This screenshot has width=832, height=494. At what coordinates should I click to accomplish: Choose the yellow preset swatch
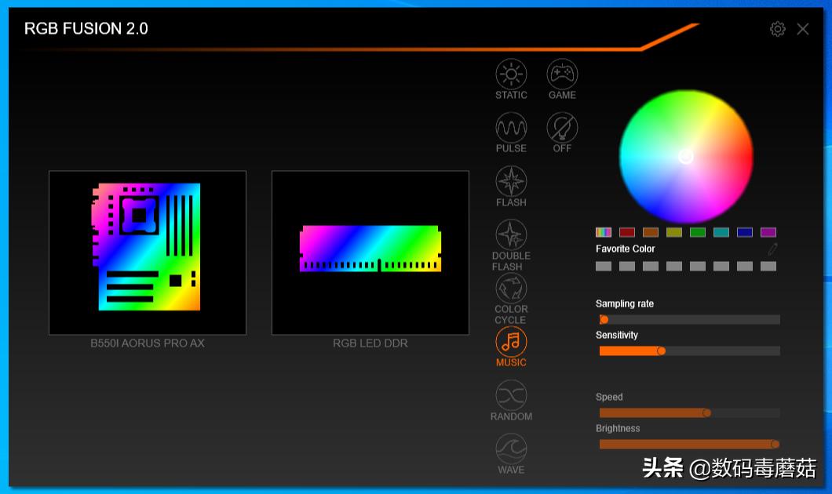tap(674, 232)
